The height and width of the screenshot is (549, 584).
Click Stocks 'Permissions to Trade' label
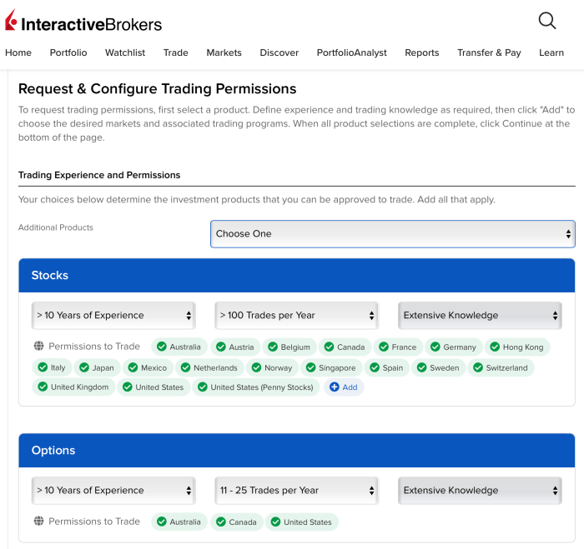pyautogui.click(x=94, y=347)
